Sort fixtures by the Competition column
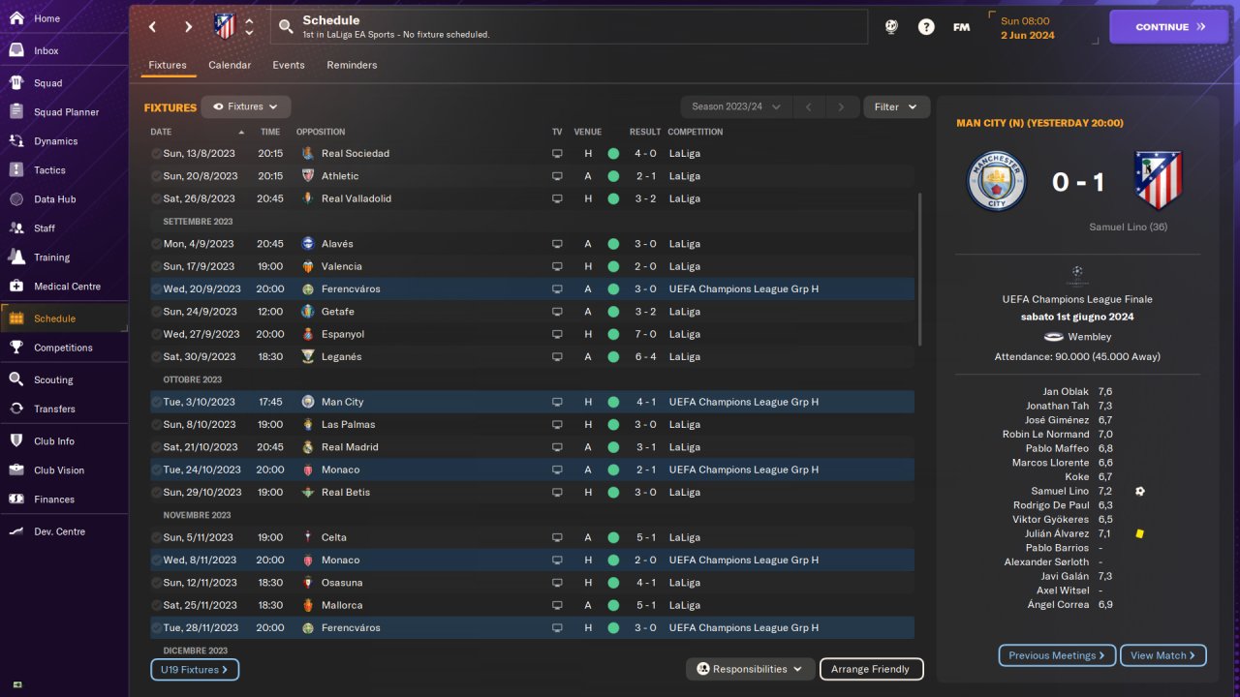 coord(696,132)
